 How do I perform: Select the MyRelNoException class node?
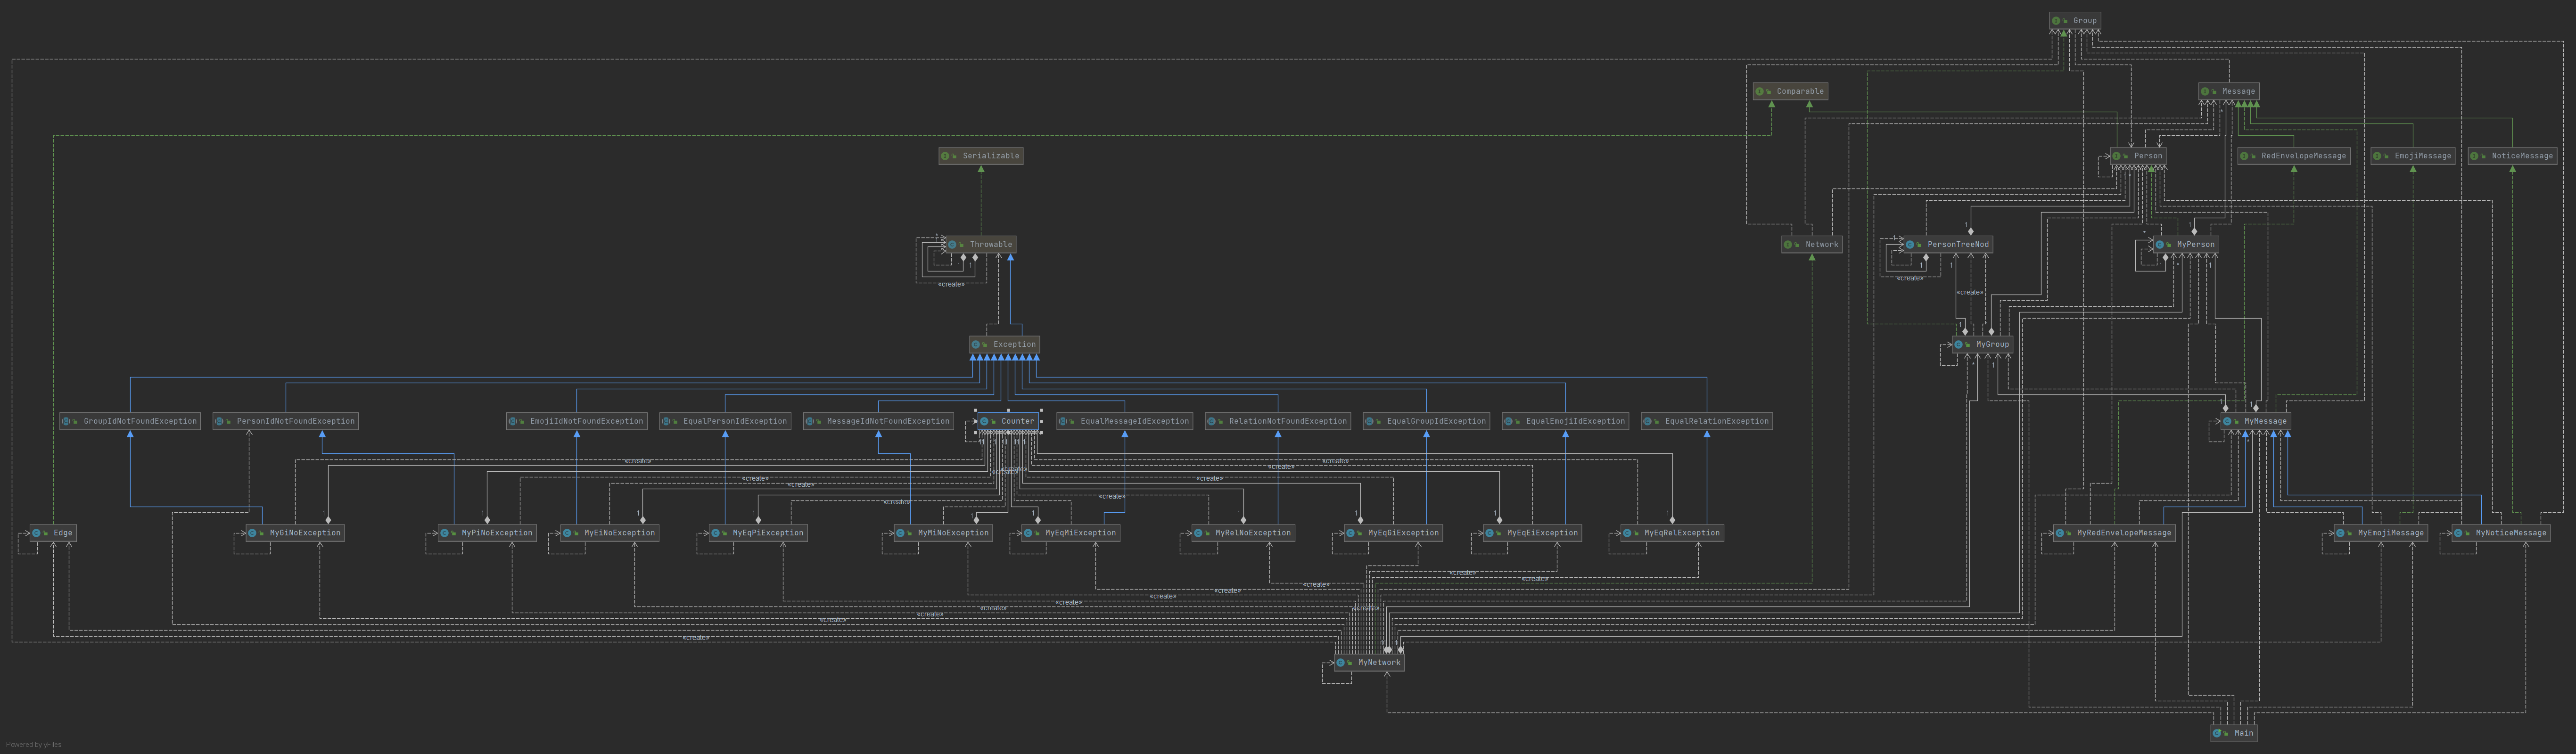coord(1243,533)
